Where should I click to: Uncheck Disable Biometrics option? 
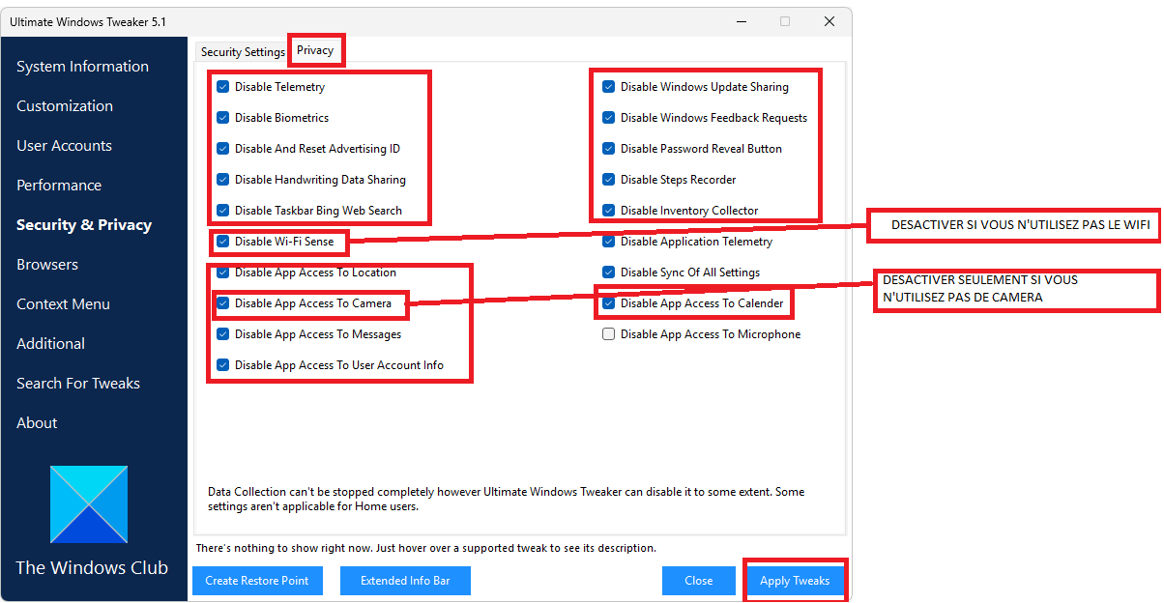click(x=223, y=118)
